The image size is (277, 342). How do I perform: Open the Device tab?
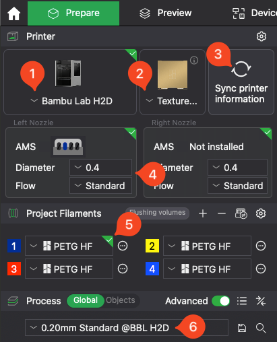click(255, 13)
